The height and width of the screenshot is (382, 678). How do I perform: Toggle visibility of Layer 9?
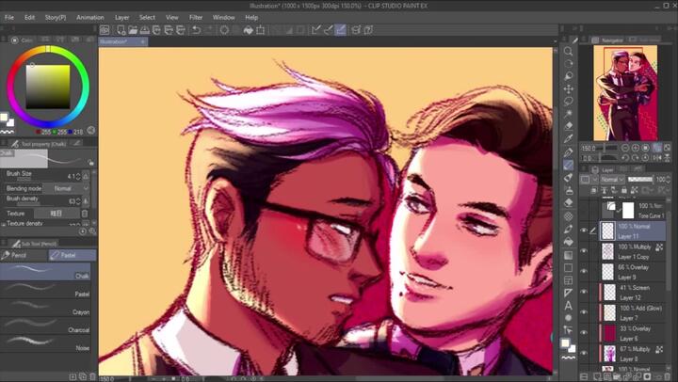(x=584, y=273)
